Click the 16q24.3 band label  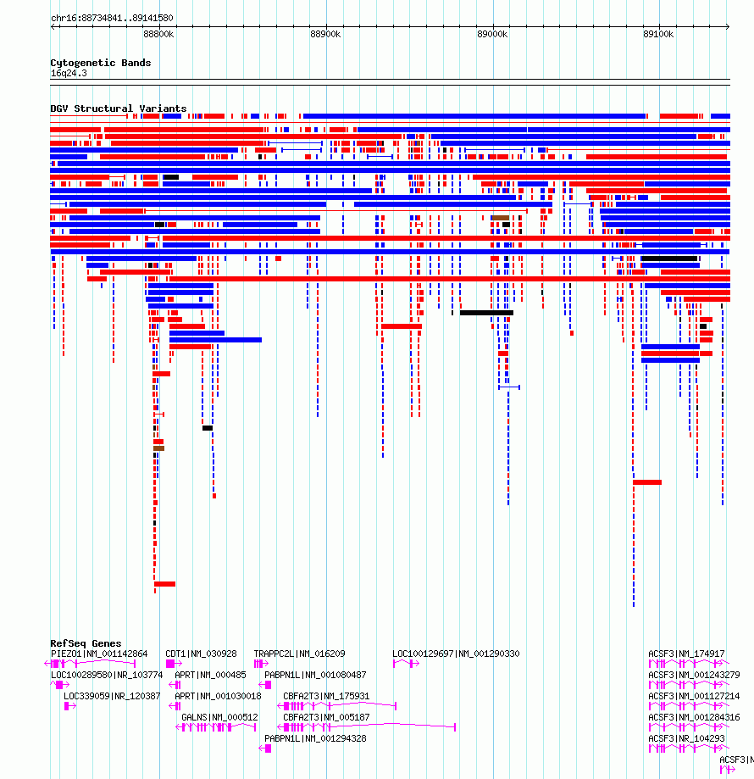[x=69, y=73]
